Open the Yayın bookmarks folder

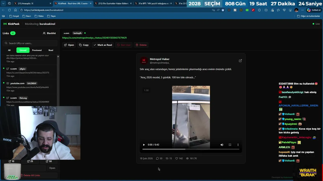coord(51,16)
